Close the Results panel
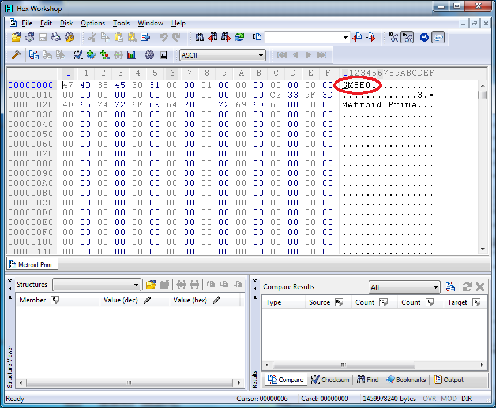The image size is (496, 408). tap(255, 281)
